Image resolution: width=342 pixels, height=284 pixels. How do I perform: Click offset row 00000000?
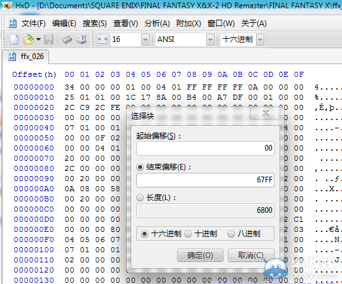(x=34, y=87)
